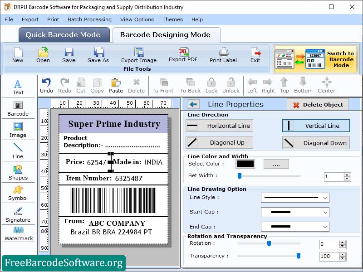The height and width of the screenshot is (272, 363).
Task: Select the Barcode tool
Action: 18,108
